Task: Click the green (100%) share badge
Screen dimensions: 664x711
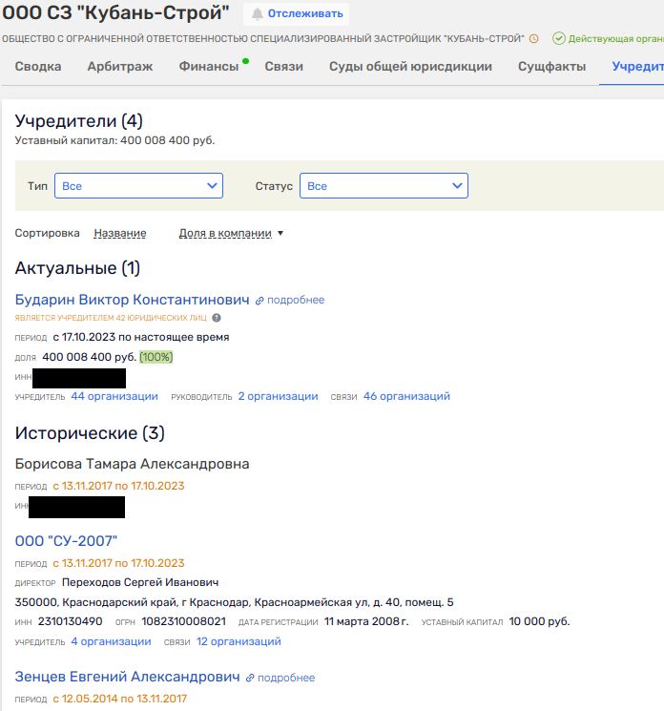Action: (x=156, y=357)
